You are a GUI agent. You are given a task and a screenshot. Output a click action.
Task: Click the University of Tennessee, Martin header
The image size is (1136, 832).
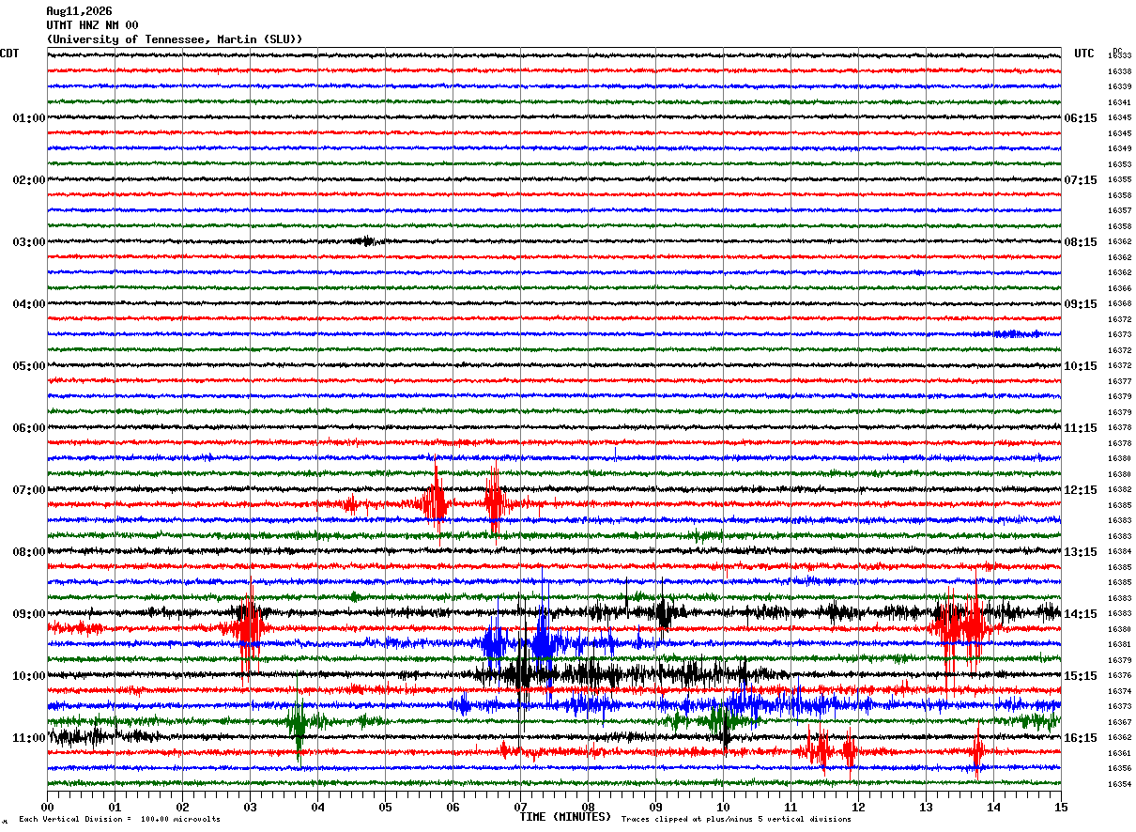click(x=175, y=39)
